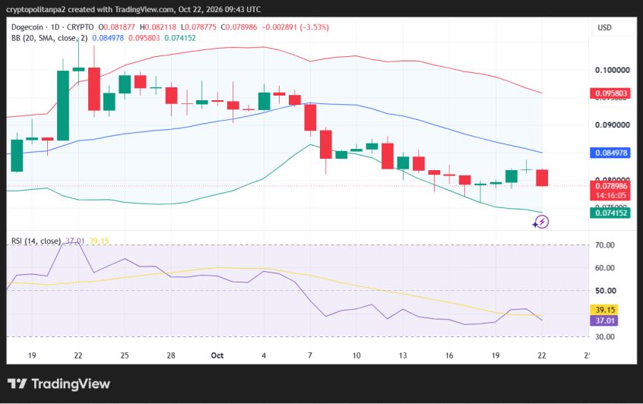The width and height of the screenshot is (643, 404).
Task: Click the 50.00 RSI axis label
Action: (x=606, y=291)
